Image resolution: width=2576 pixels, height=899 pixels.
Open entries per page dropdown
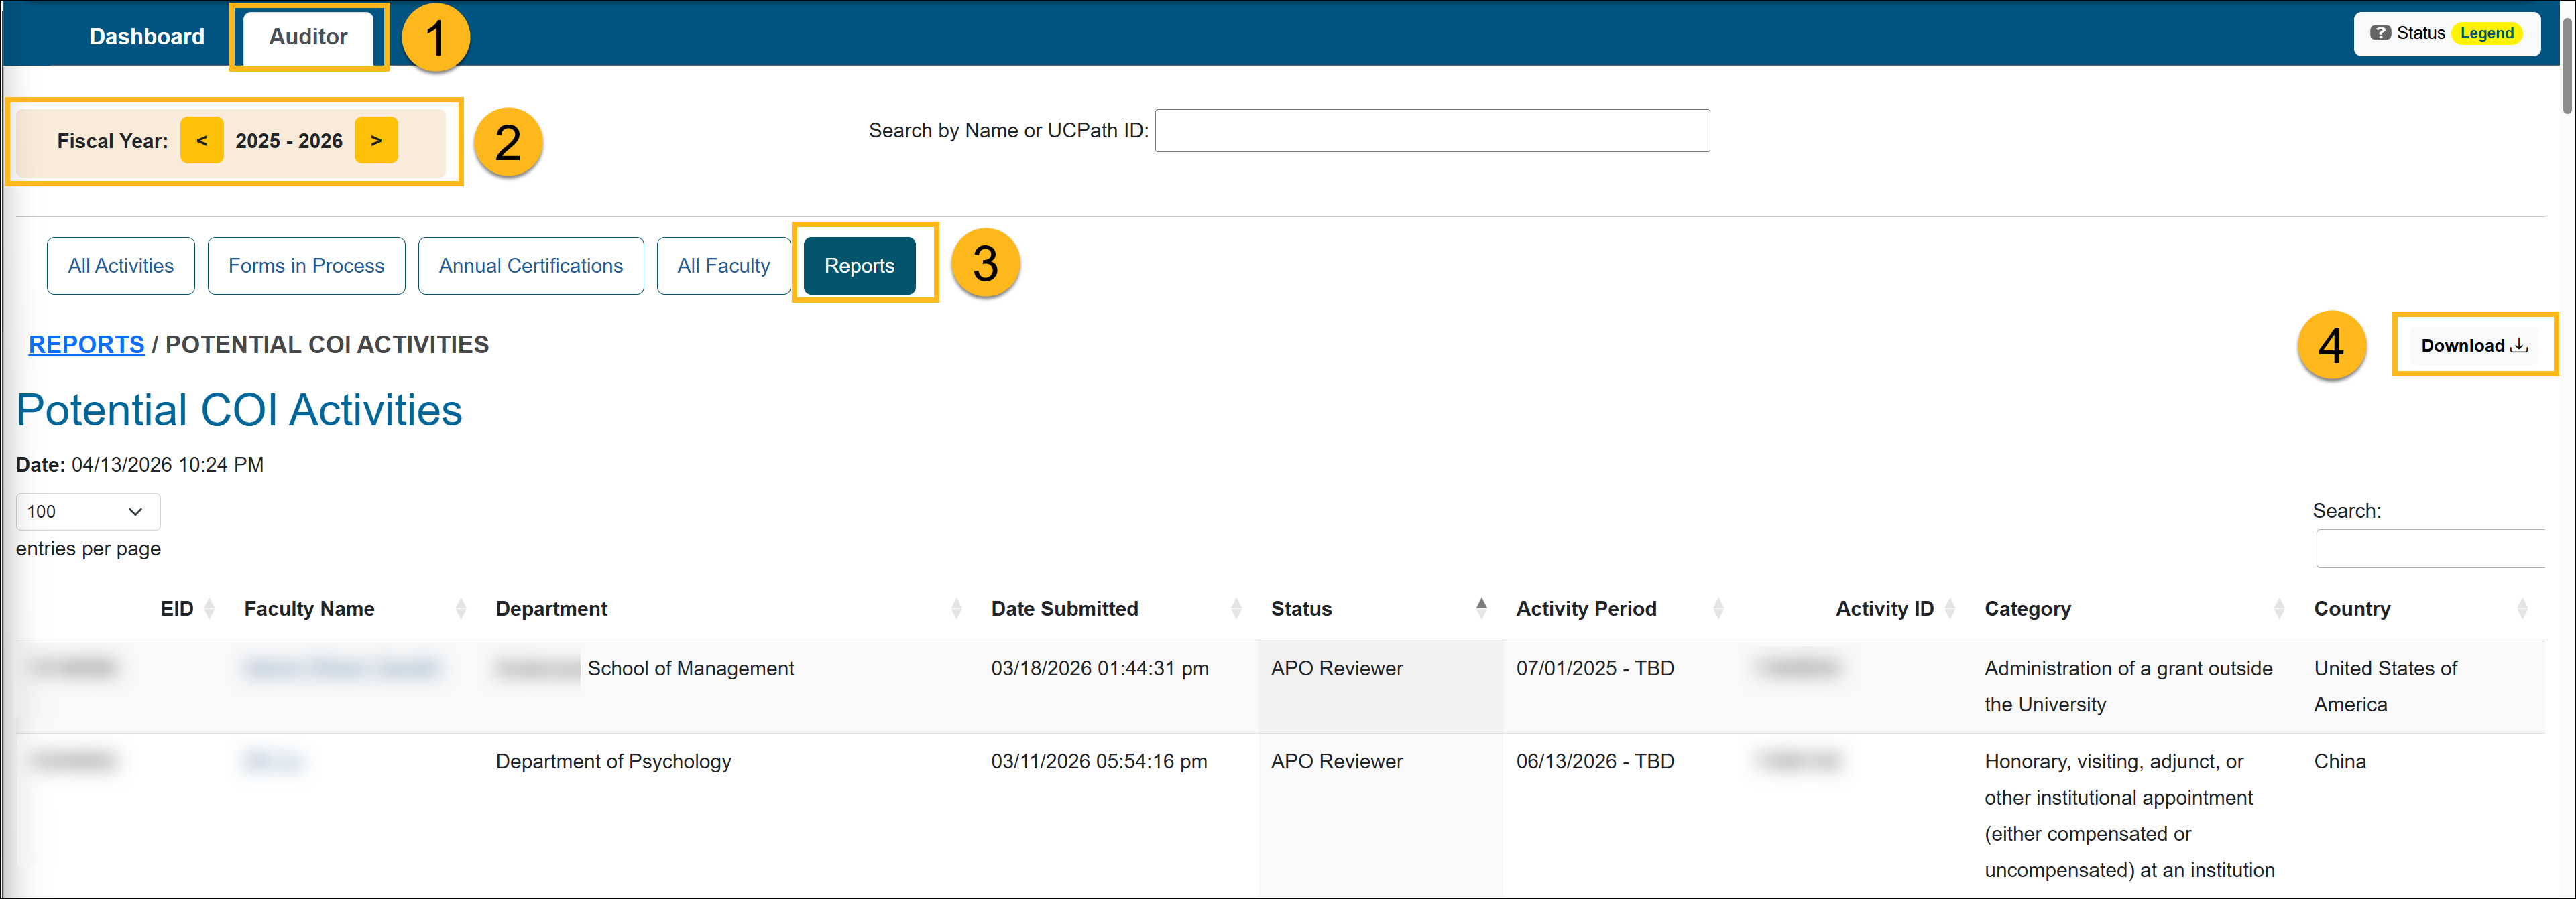pyautogui.click(x=87, y=511)
